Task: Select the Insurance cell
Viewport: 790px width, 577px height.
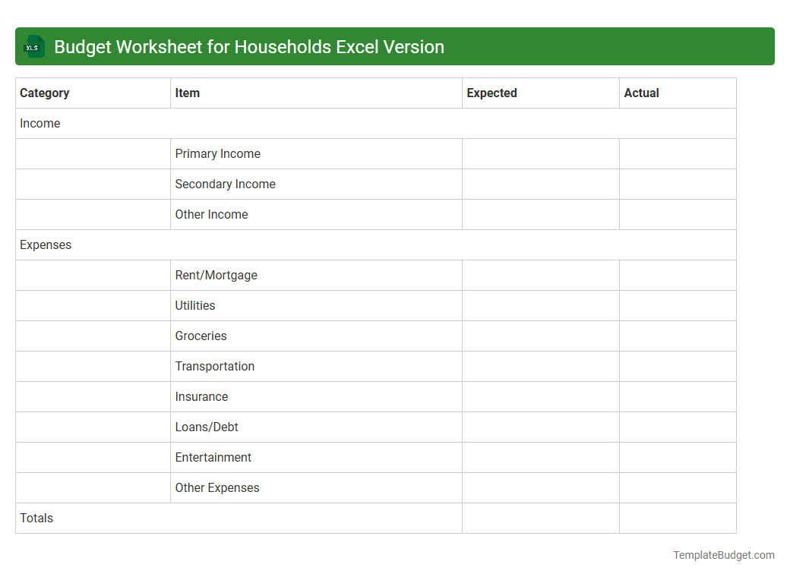Action: click(x=201, y=396)
